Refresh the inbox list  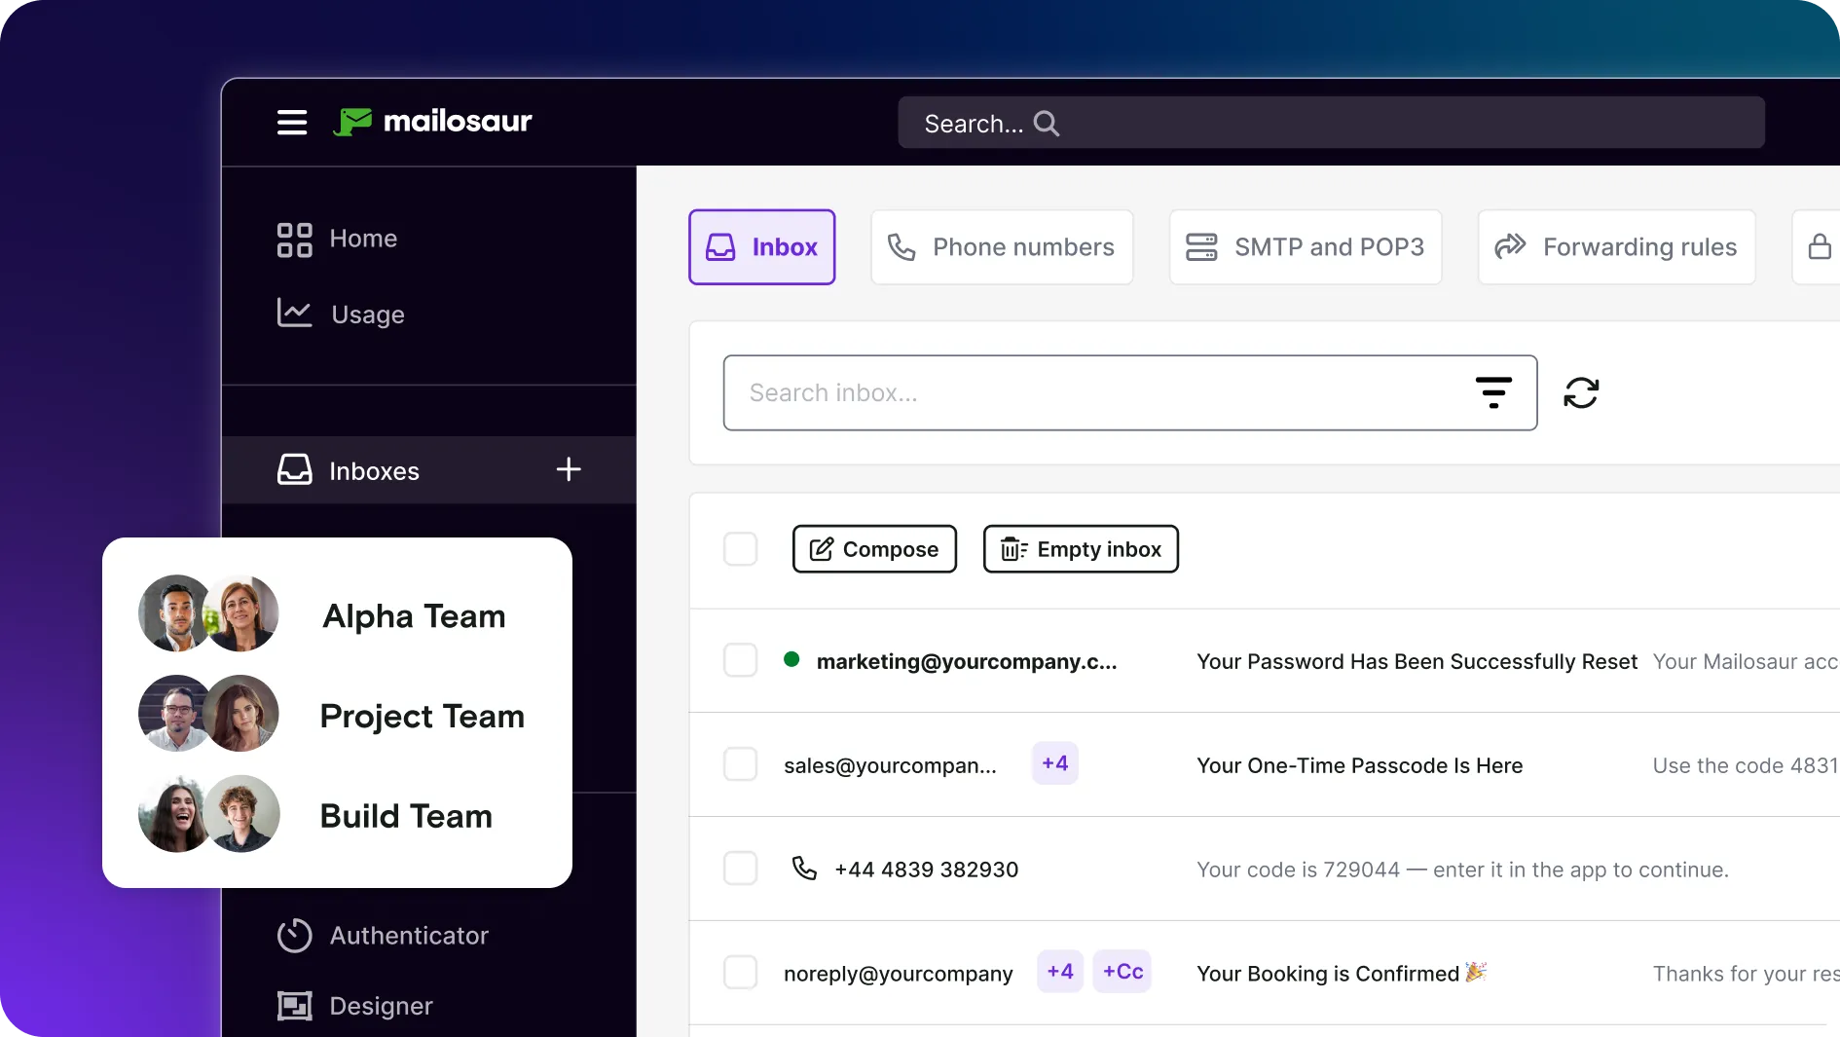point(1581,392)
